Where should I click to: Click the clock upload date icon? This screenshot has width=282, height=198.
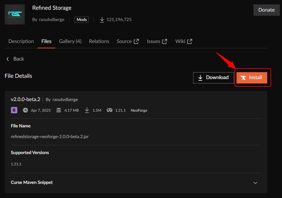(25, 110)
